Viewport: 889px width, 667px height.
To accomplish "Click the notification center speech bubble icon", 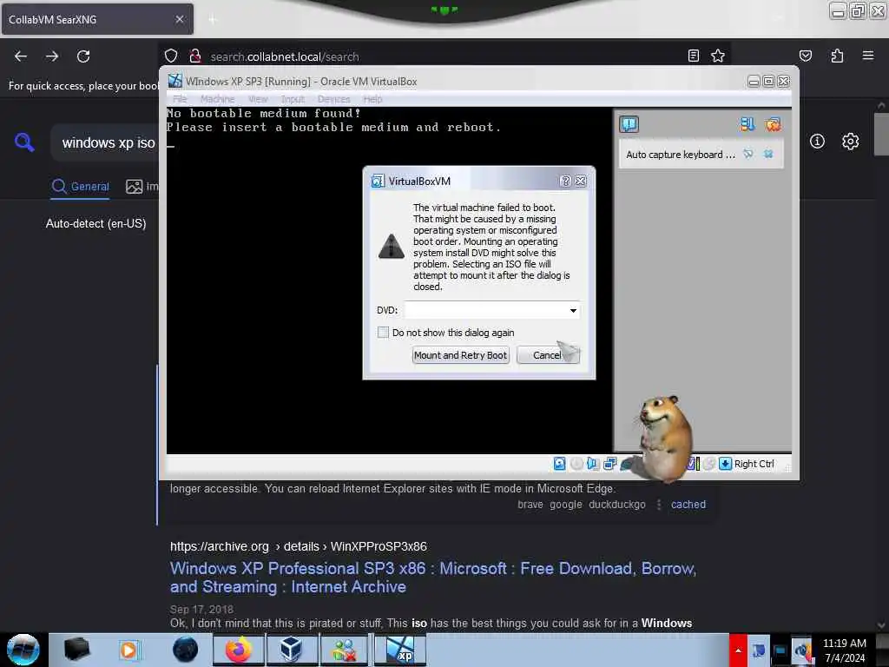I will 629,123.
